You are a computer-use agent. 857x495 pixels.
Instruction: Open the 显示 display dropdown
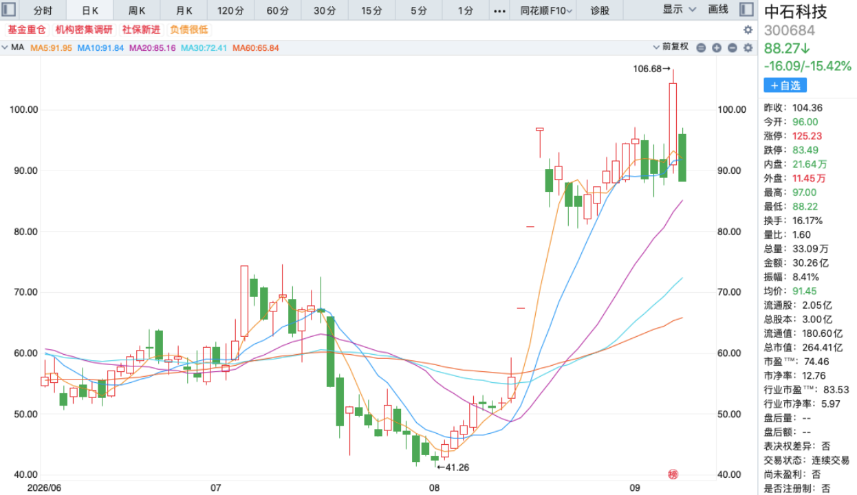click(679, 10)
